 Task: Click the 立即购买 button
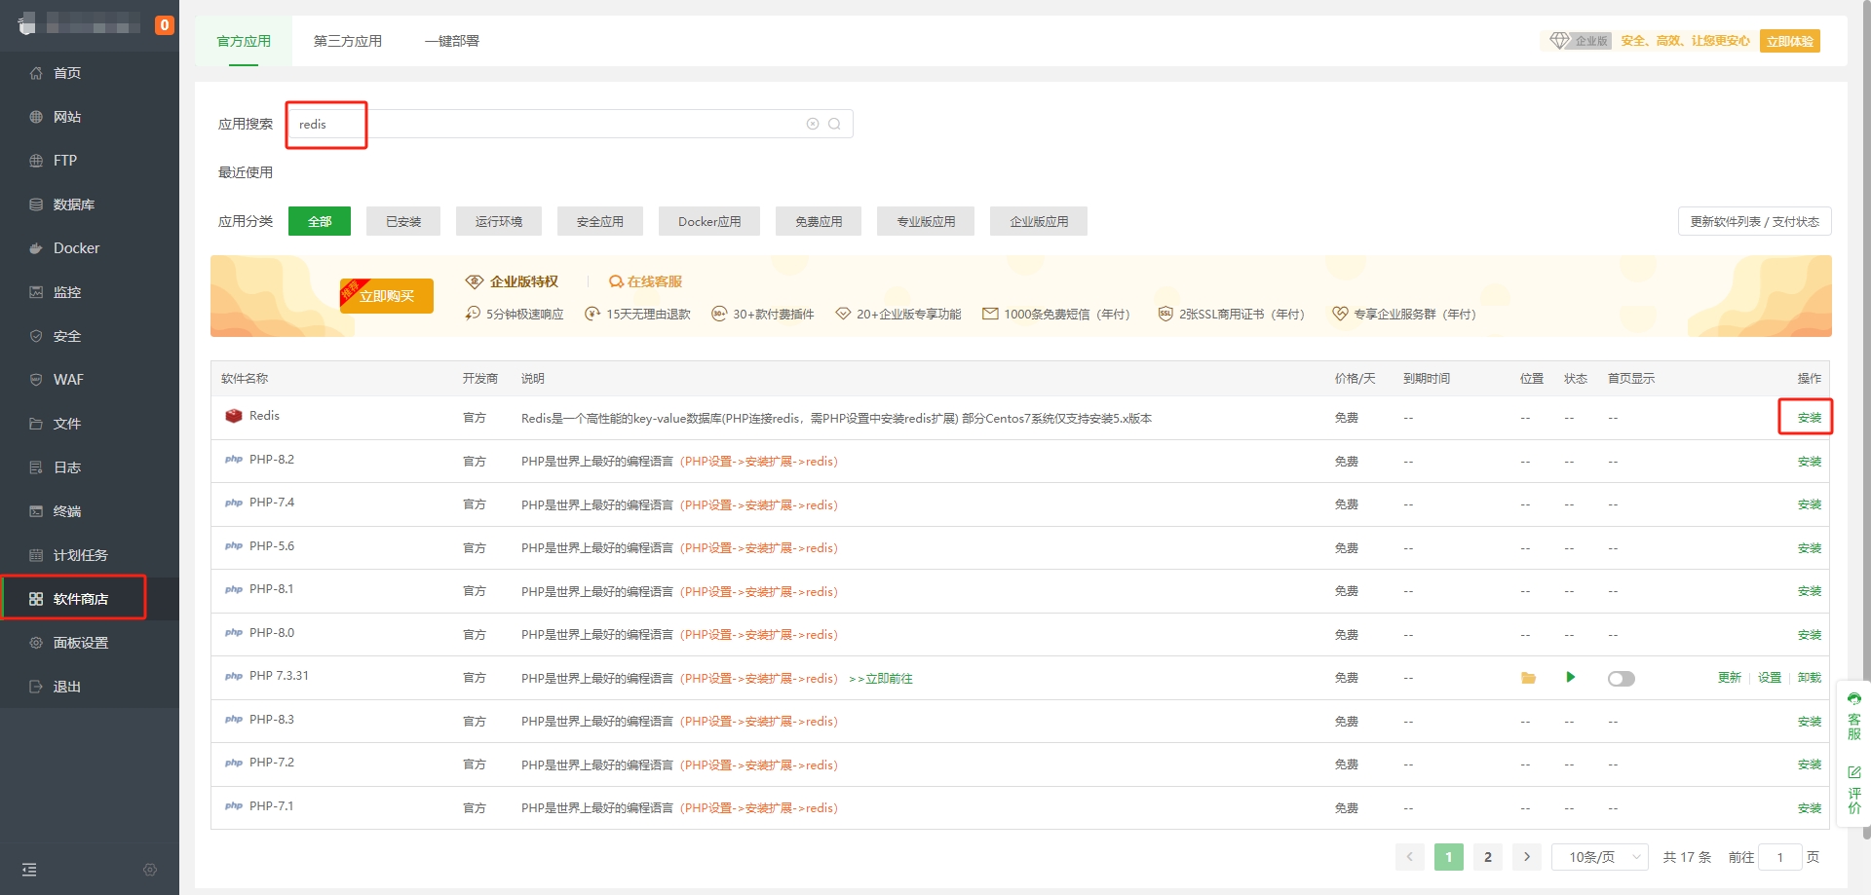pos(387,296)
